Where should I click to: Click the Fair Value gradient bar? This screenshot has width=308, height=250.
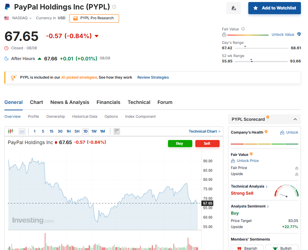pyautogui.click(x=248, y=35)
